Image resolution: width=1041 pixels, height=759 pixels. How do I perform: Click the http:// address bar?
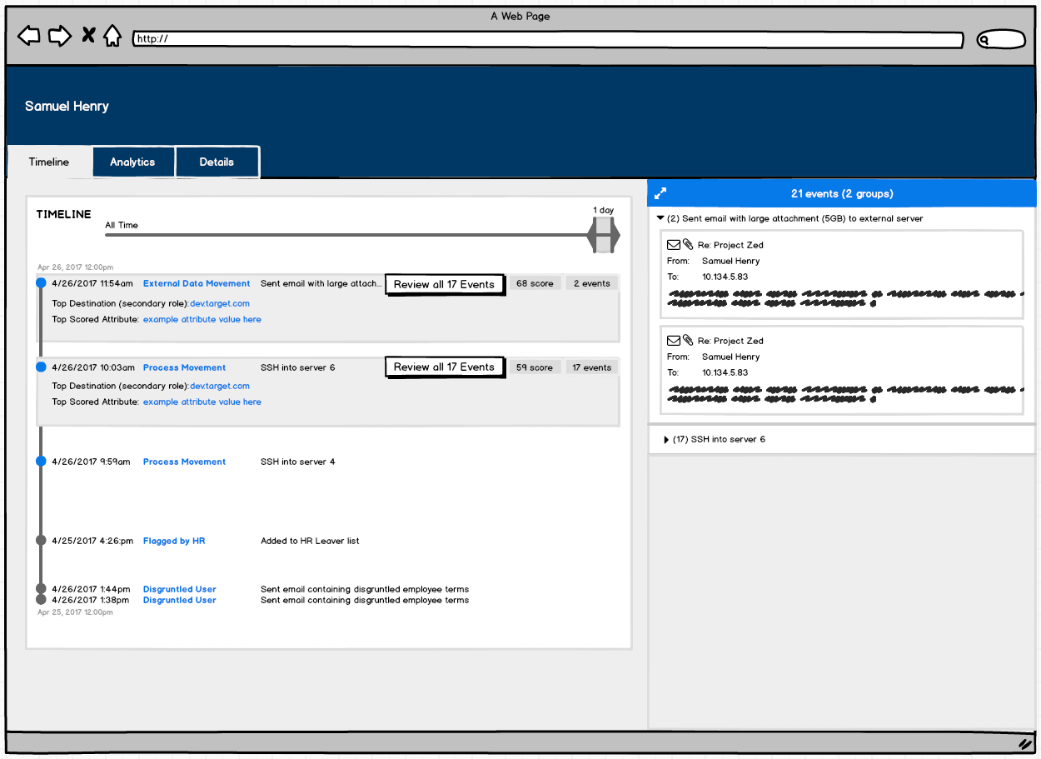[x=548, y=39]
